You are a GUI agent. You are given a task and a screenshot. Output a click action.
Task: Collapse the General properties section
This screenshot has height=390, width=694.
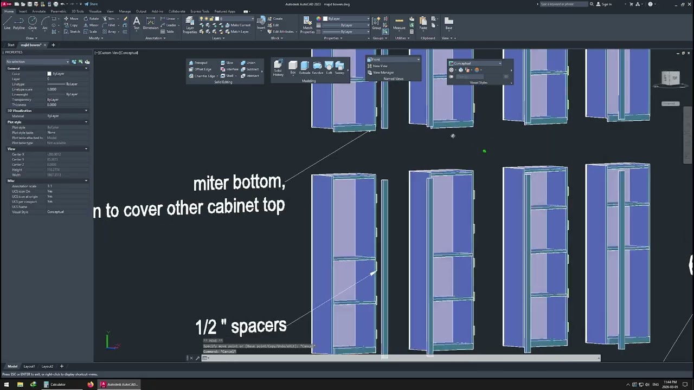coord(86,68)
